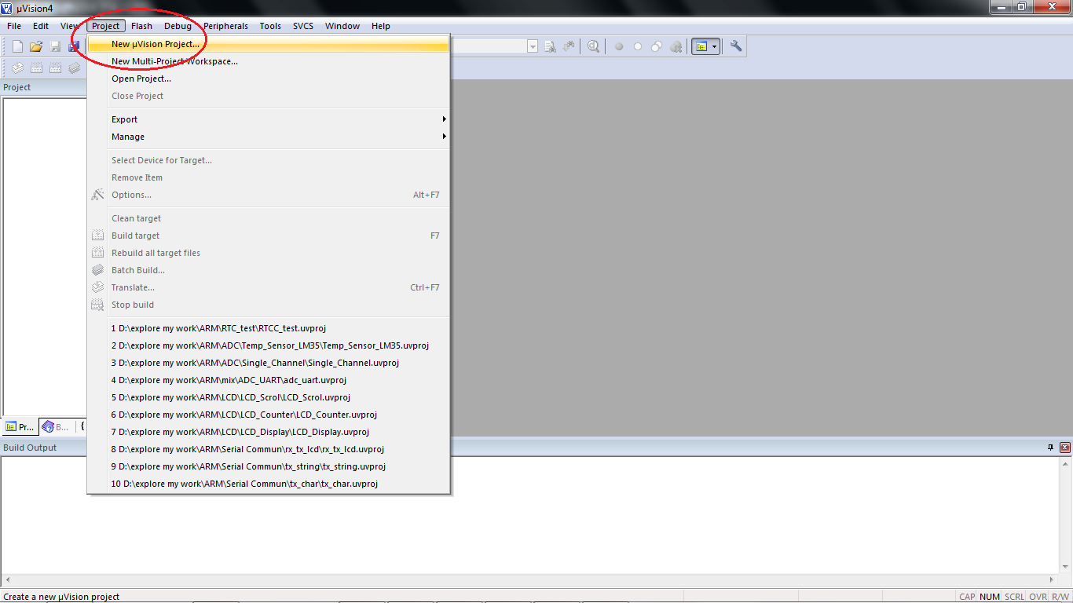The height and width of the screenshot is (603, 1073).
Task: Click the incremental find icon beside the debug button
Action: tap(569, 46)
